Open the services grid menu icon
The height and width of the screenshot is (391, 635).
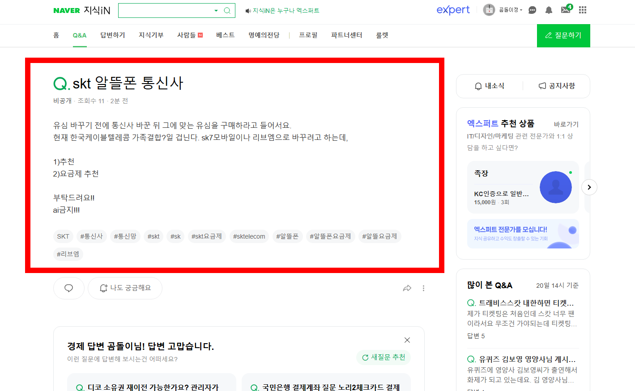pyautogui.click(x=583, y=10)
